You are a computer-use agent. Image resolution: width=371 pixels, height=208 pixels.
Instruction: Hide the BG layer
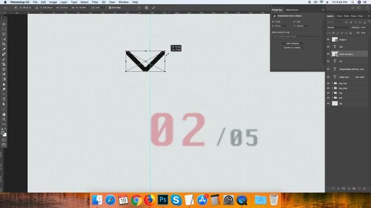coord(328,103)
